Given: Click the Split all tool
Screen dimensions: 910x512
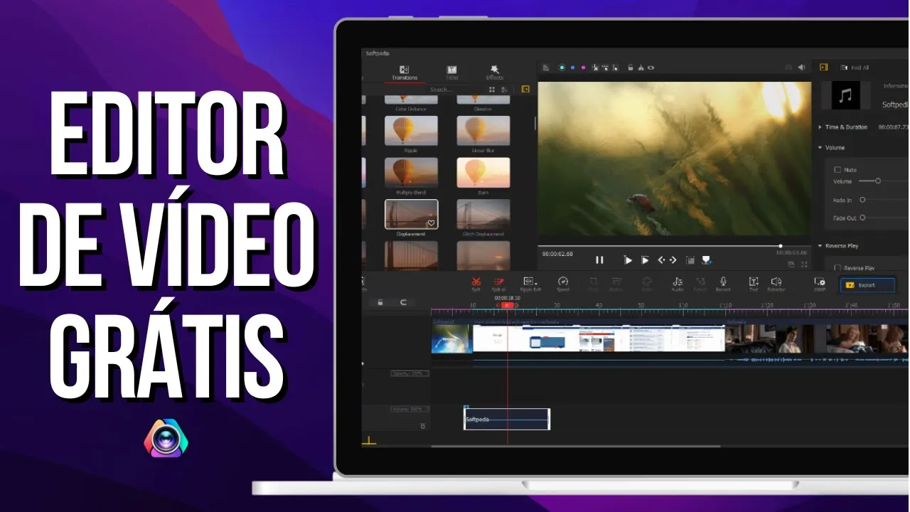Looking at the screenshot, I should pos(498,284).
